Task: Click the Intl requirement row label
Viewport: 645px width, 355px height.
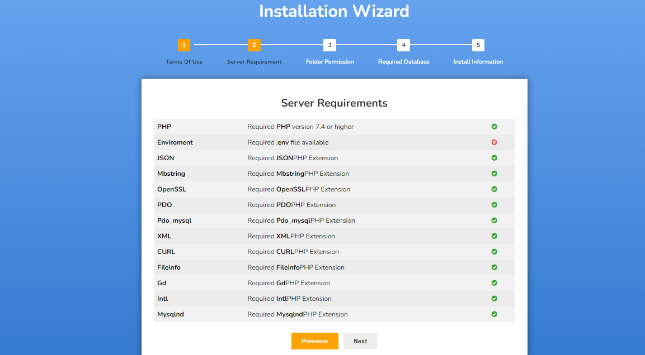Action: click(x=163, y=299)
